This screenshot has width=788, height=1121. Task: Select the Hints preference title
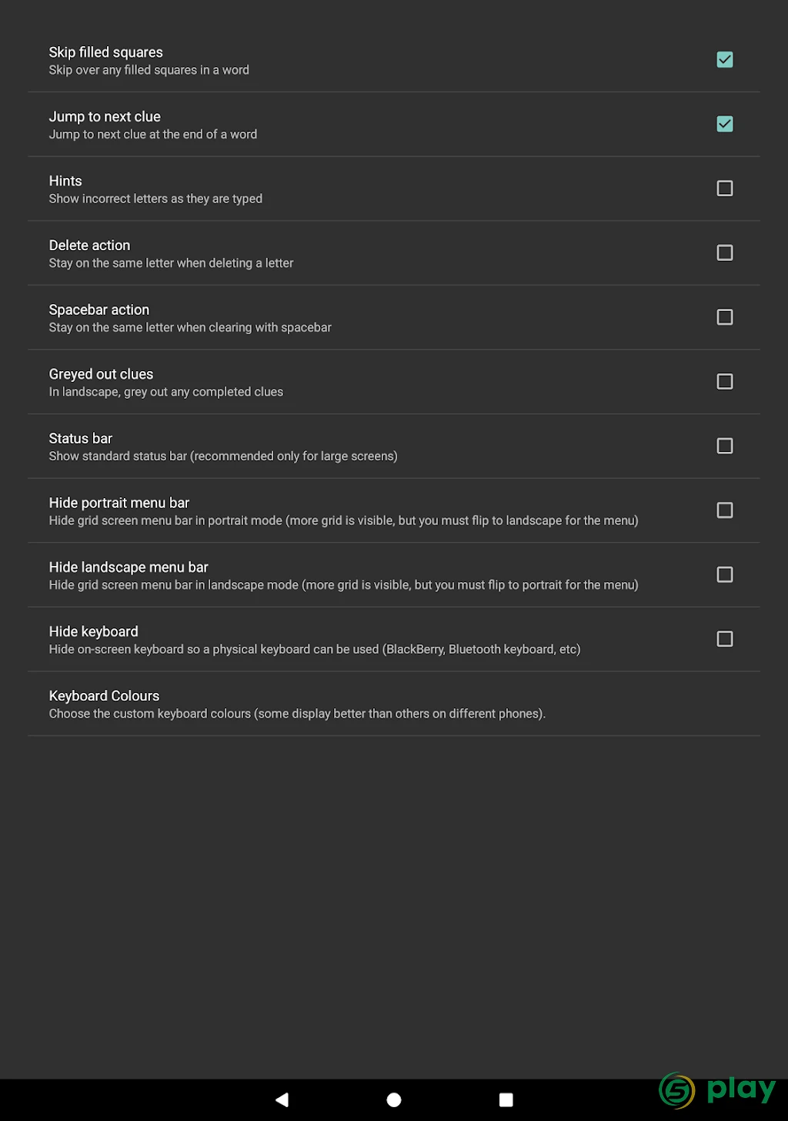[x=65, y=181]
